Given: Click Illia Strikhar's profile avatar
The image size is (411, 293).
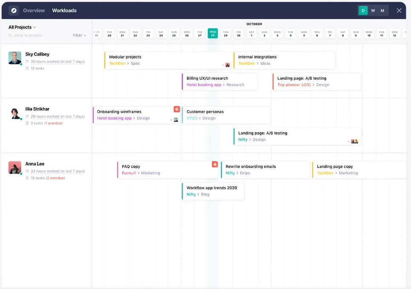Looking at the screenshot, I should click(x=15, y=113).
